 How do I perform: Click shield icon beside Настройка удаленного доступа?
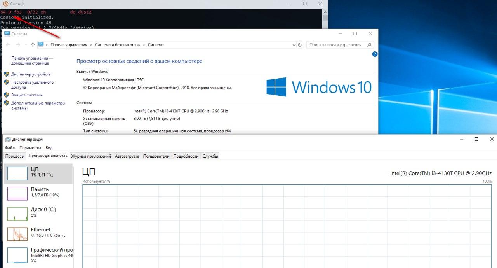pyautogui.click(x=6, y=82)
